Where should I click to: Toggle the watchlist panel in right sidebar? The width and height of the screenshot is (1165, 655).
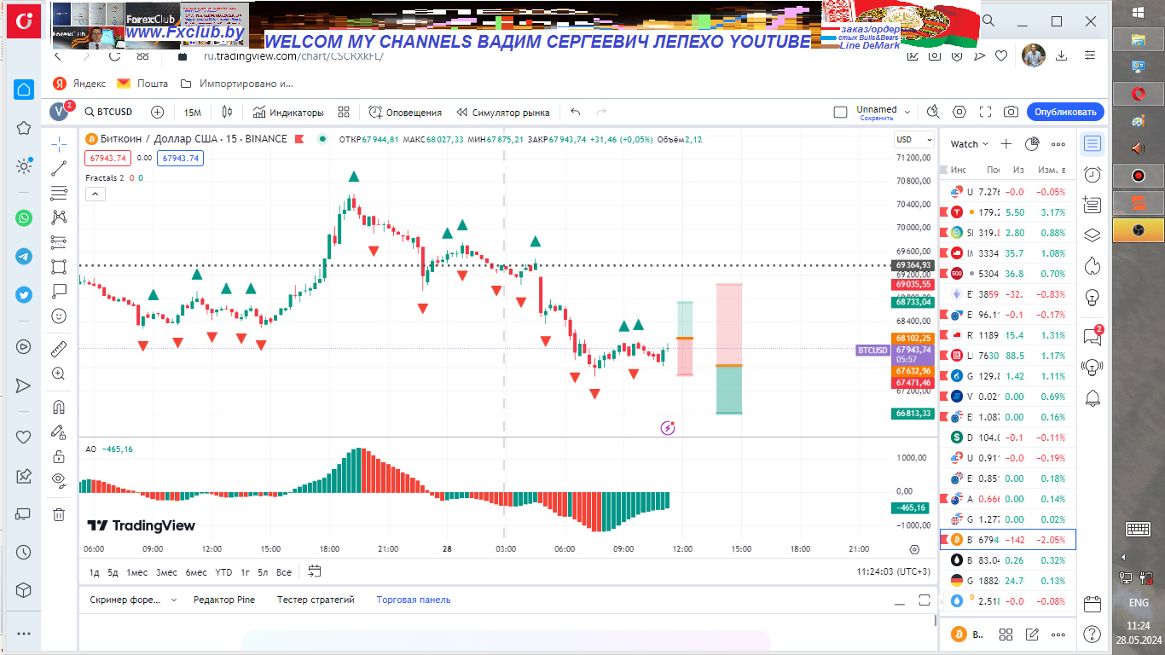coord(1092,143)
